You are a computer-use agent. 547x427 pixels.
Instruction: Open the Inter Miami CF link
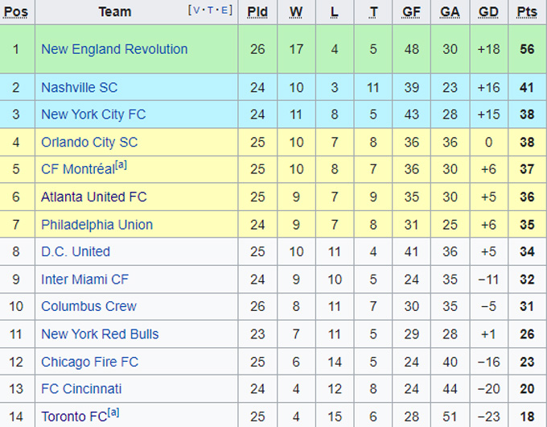point(84,279)
